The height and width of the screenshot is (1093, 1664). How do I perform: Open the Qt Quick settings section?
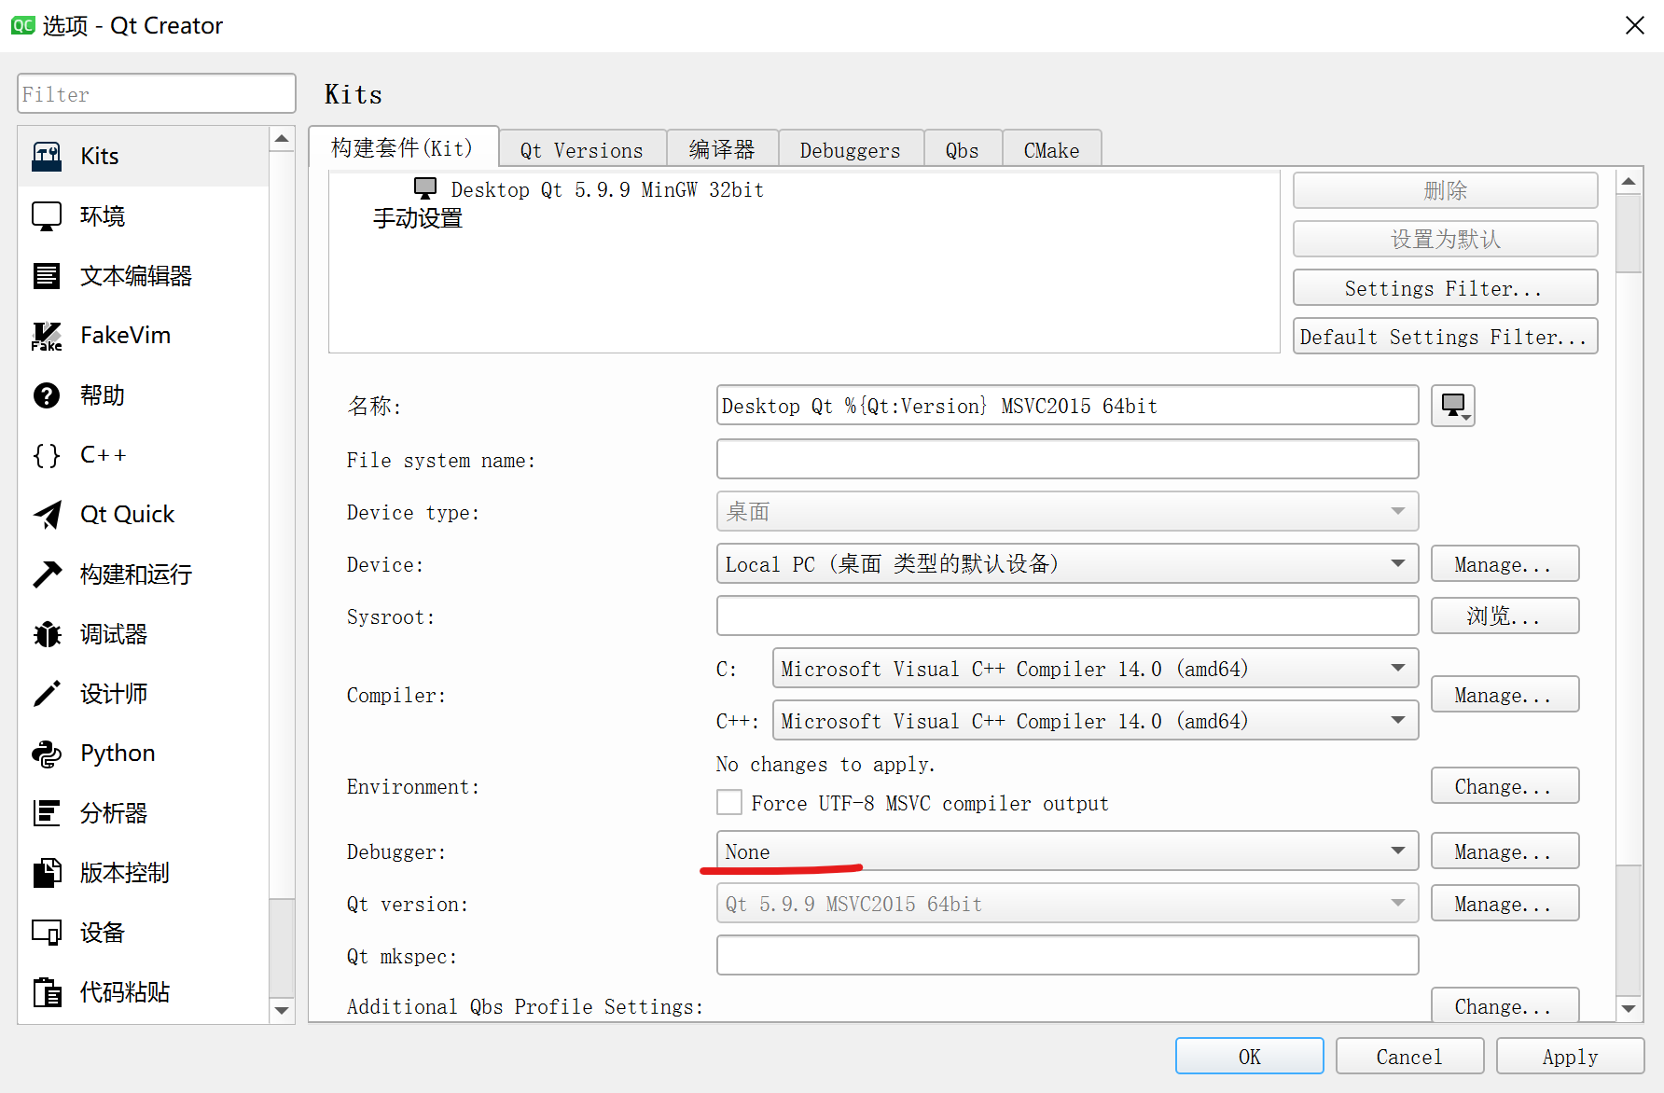[x=126, y=514]
